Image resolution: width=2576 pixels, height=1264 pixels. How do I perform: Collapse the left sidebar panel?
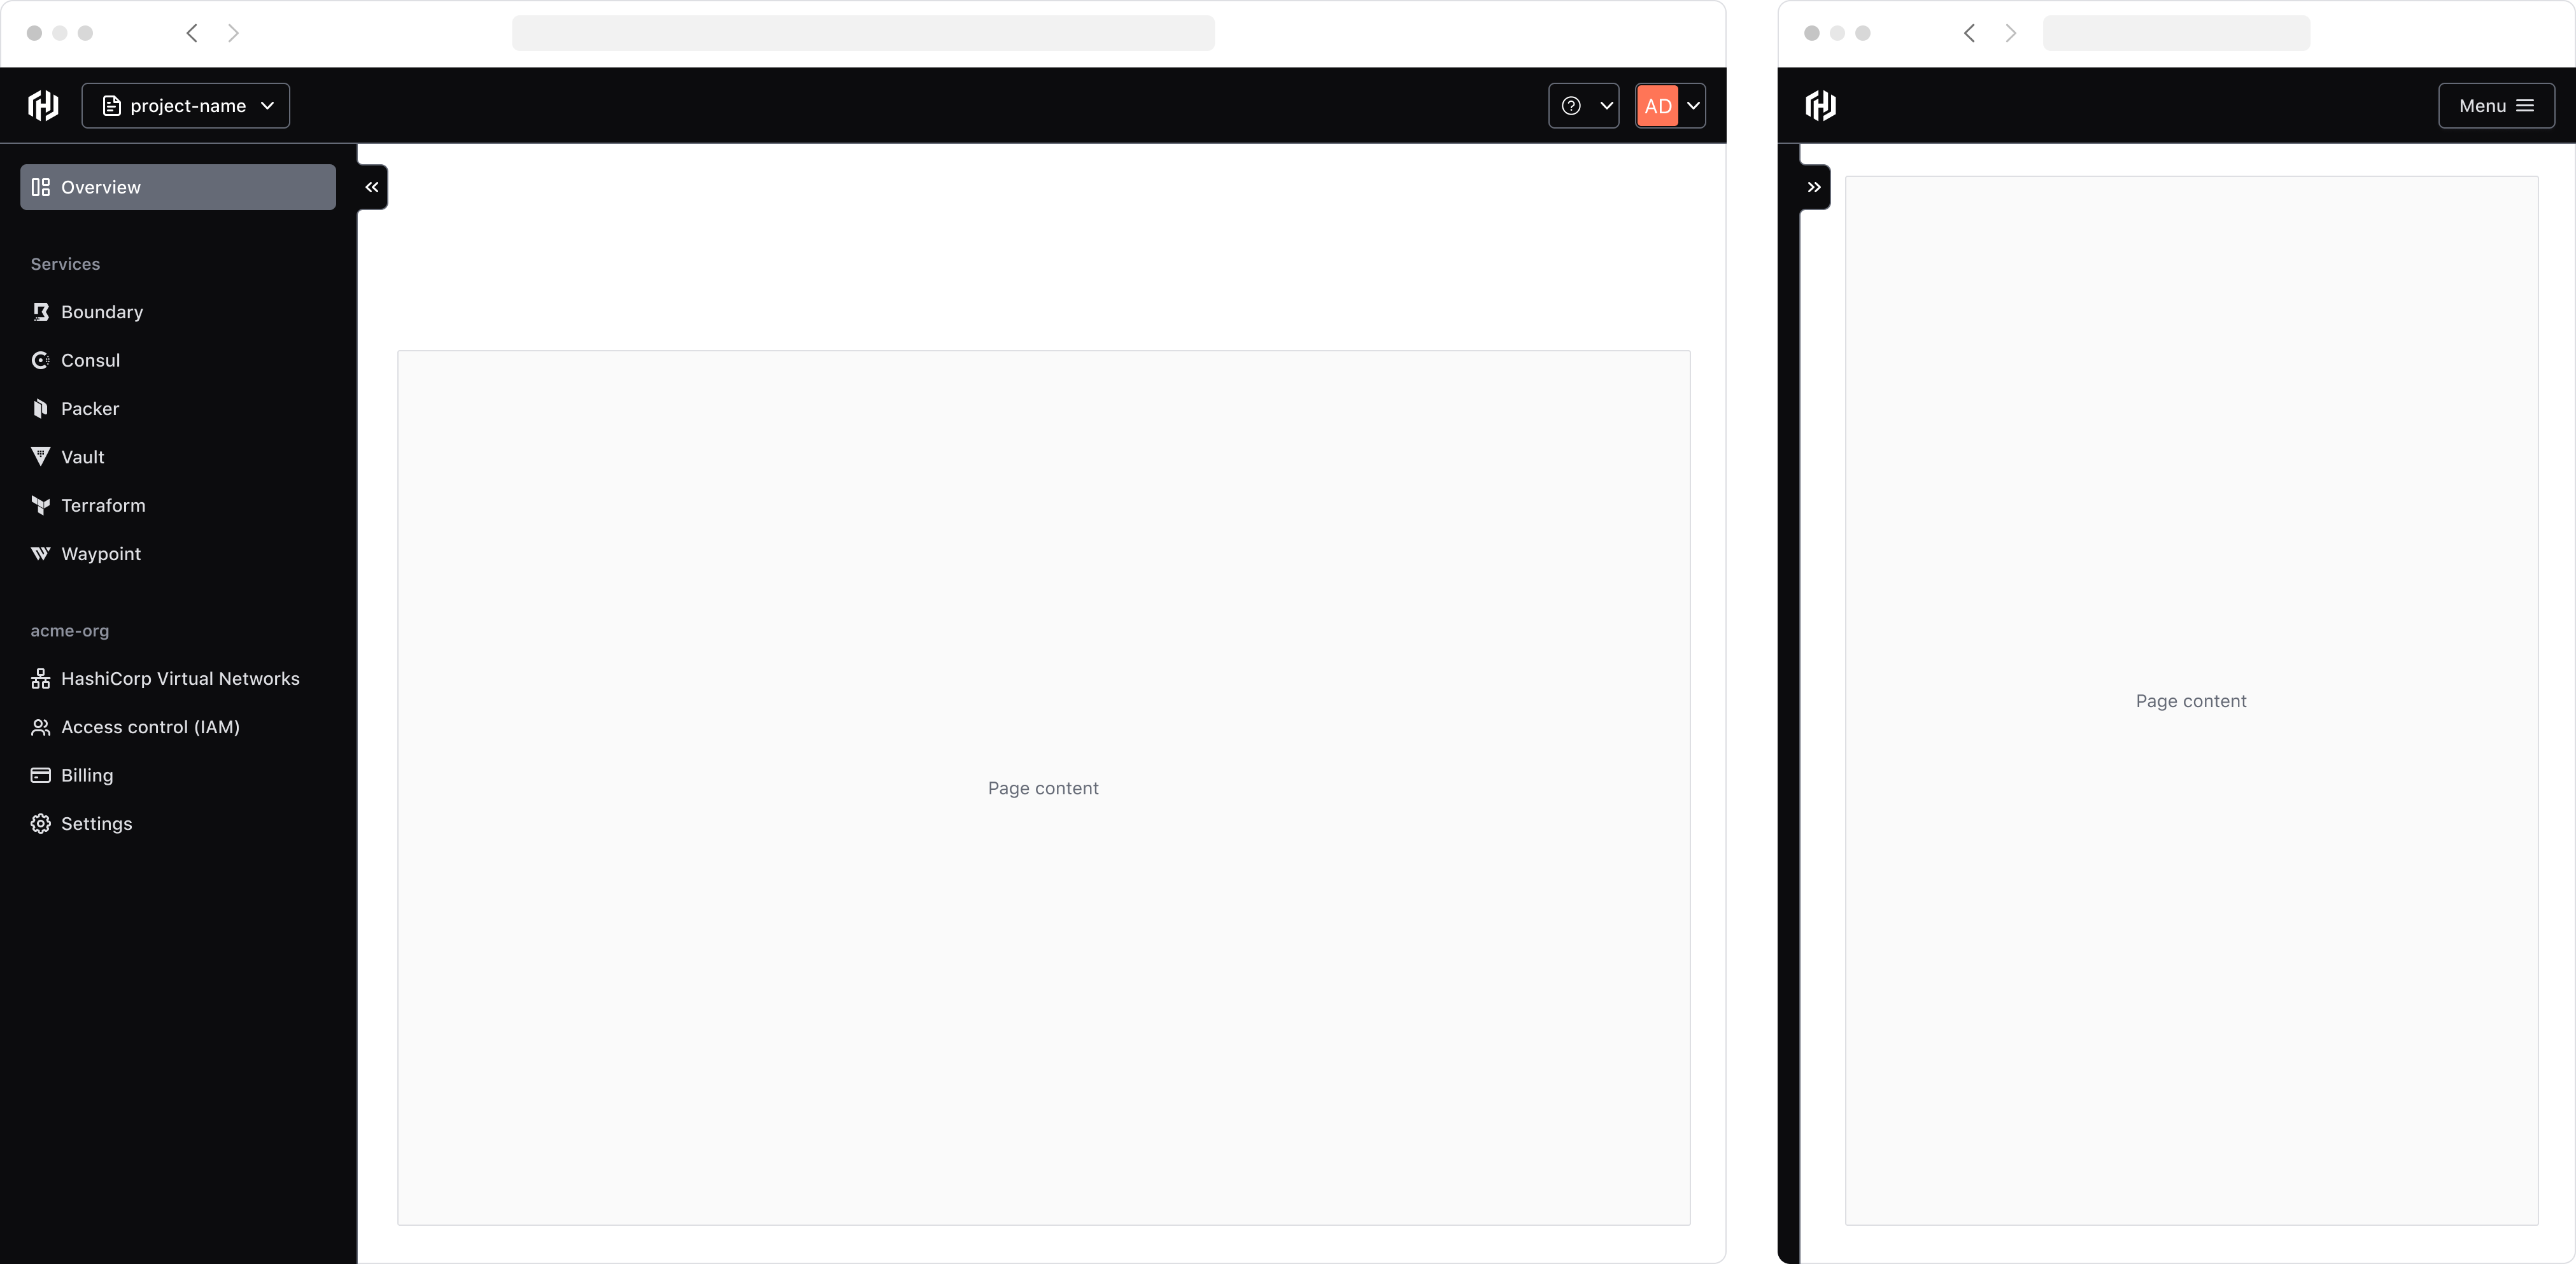(370, 185)
